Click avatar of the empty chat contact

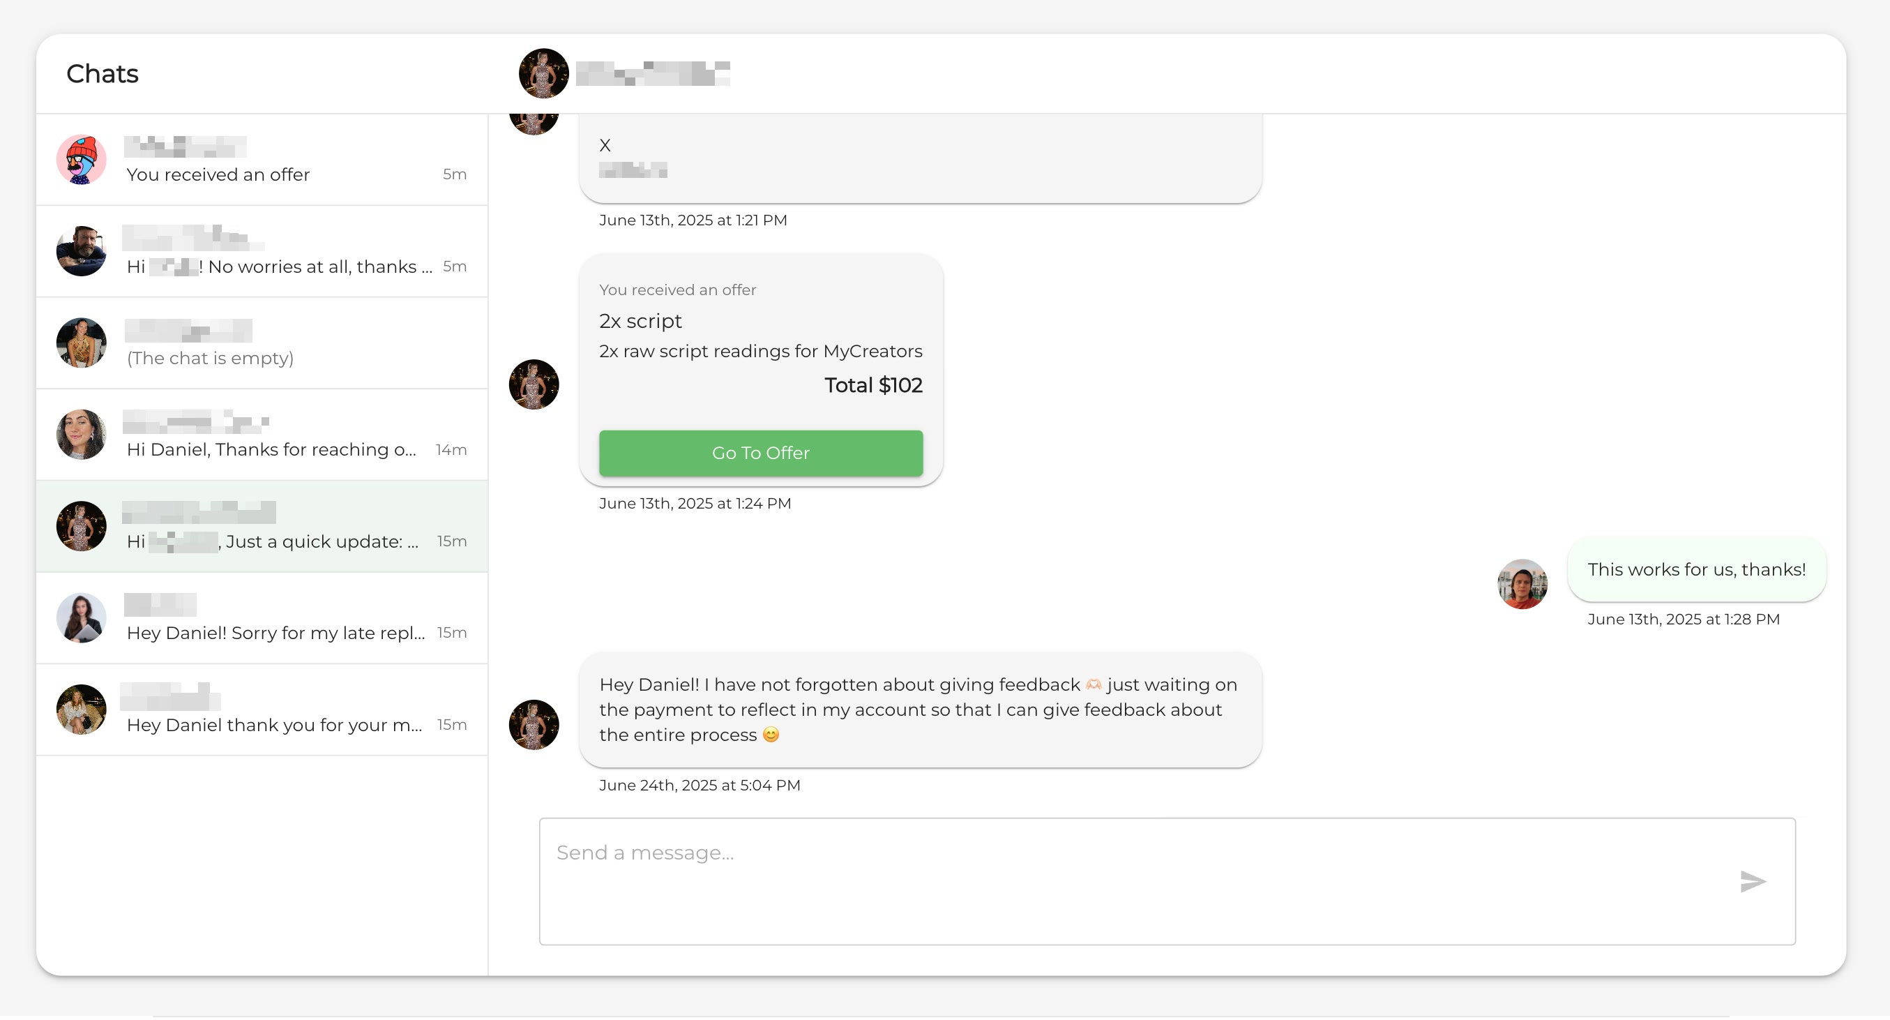coord(82,343)
